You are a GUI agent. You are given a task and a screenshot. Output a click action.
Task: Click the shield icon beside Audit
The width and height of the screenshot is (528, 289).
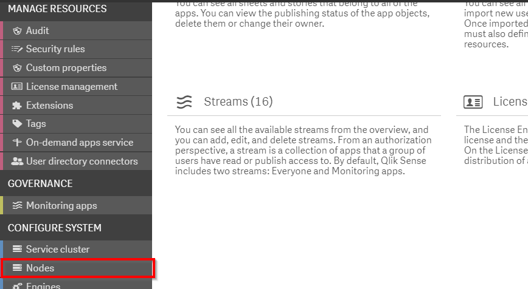[x=17, y=31]
